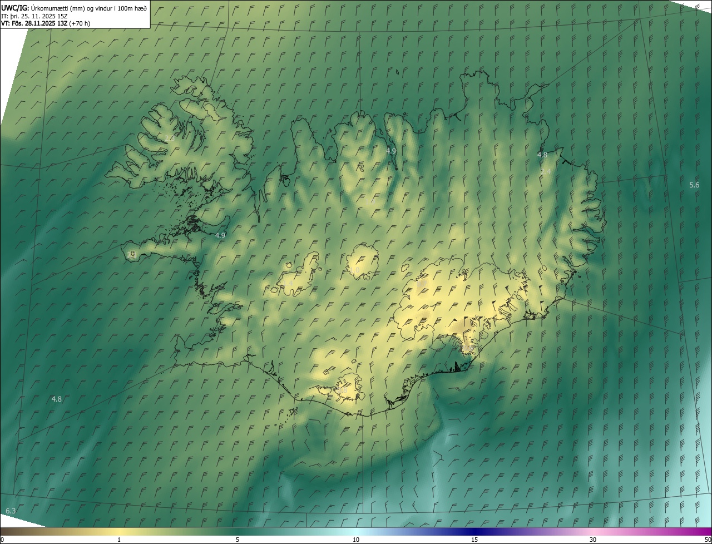Screen dimensions: 712x544
Task: Click colorbar tick label "10"
Action: pyautogui.click(x=356, y=540)
